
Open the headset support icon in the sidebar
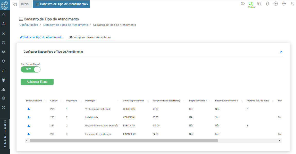(4, 43)
